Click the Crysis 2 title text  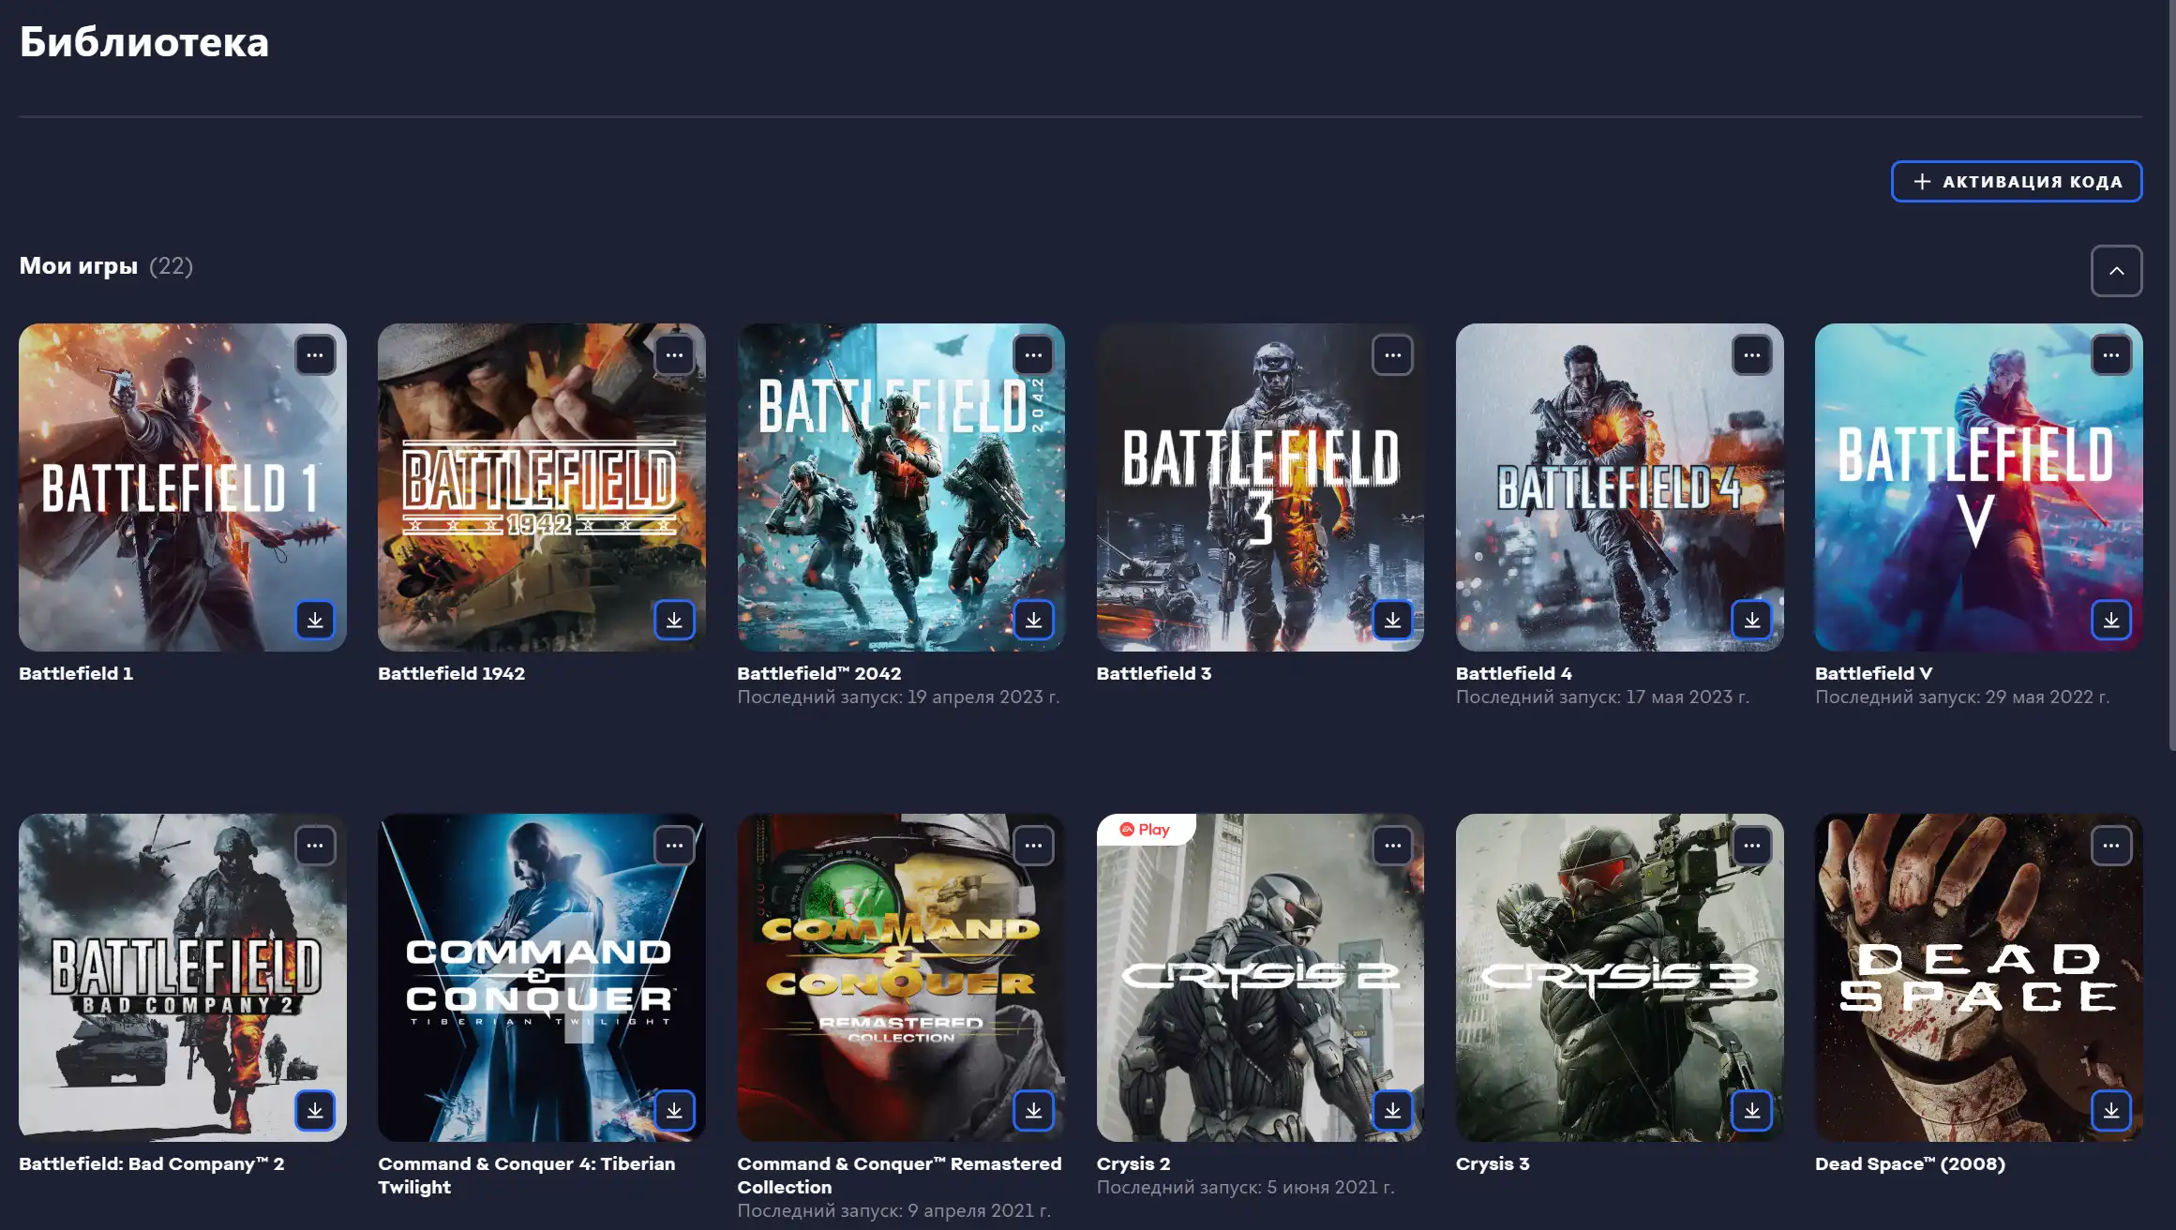click(x=1133, y=1163)
